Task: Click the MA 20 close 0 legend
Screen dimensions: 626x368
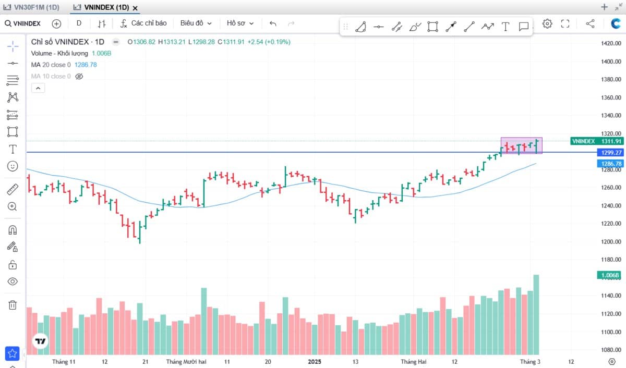Action: [x=51, y=65]
